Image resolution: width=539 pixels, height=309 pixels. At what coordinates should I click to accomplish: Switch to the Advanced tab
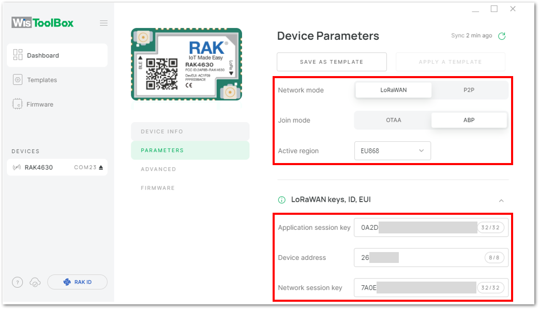190,169
